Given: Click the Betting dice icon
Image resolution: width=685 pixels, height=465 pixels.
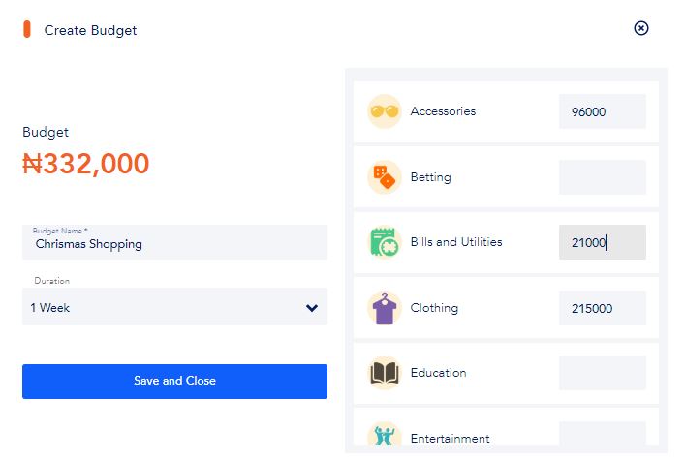Looking at the screenshot, I should [x=384, y=177].
